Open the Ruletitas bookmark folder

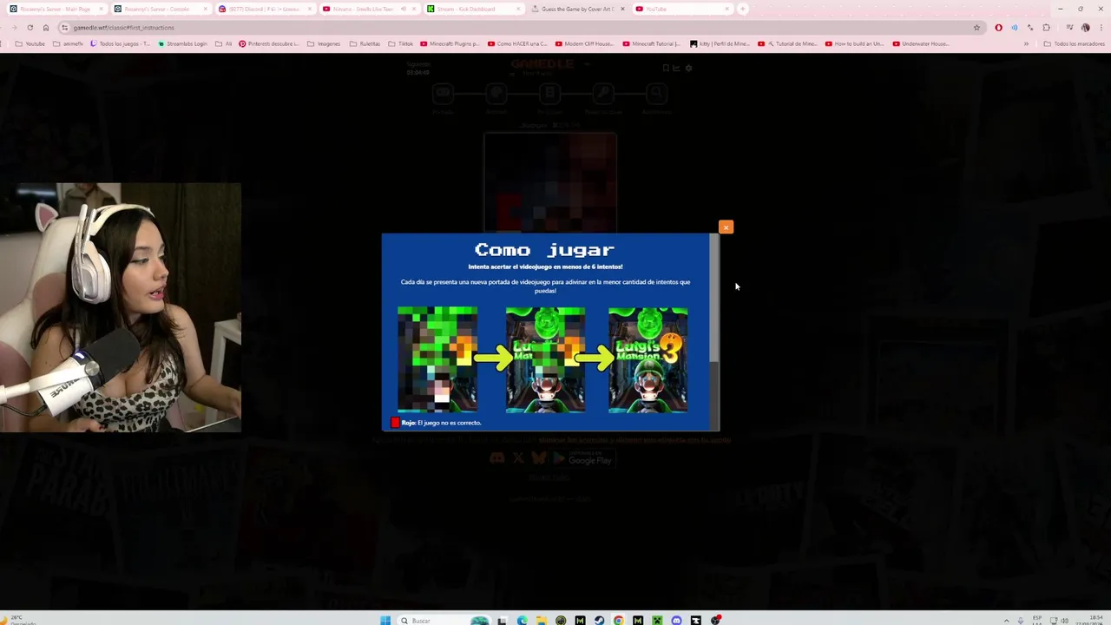coord(365,43)
